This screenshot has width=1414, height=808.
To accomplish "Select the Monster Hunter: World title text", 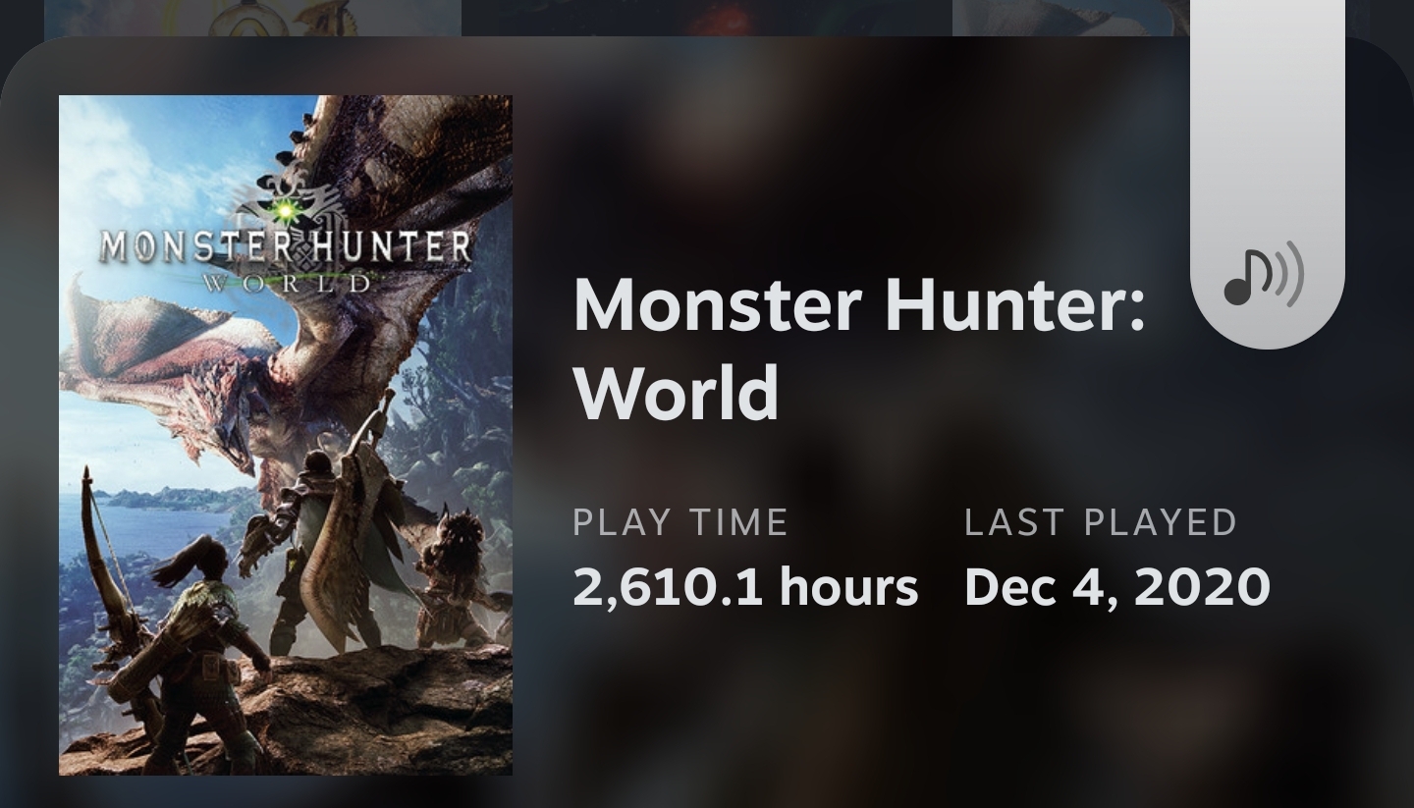I will pyautogui.click(x=859, y=348).
